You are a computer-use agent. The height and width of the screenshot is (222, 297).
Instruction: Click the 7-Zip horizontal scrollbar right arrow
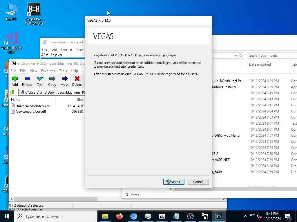[224, 199]
